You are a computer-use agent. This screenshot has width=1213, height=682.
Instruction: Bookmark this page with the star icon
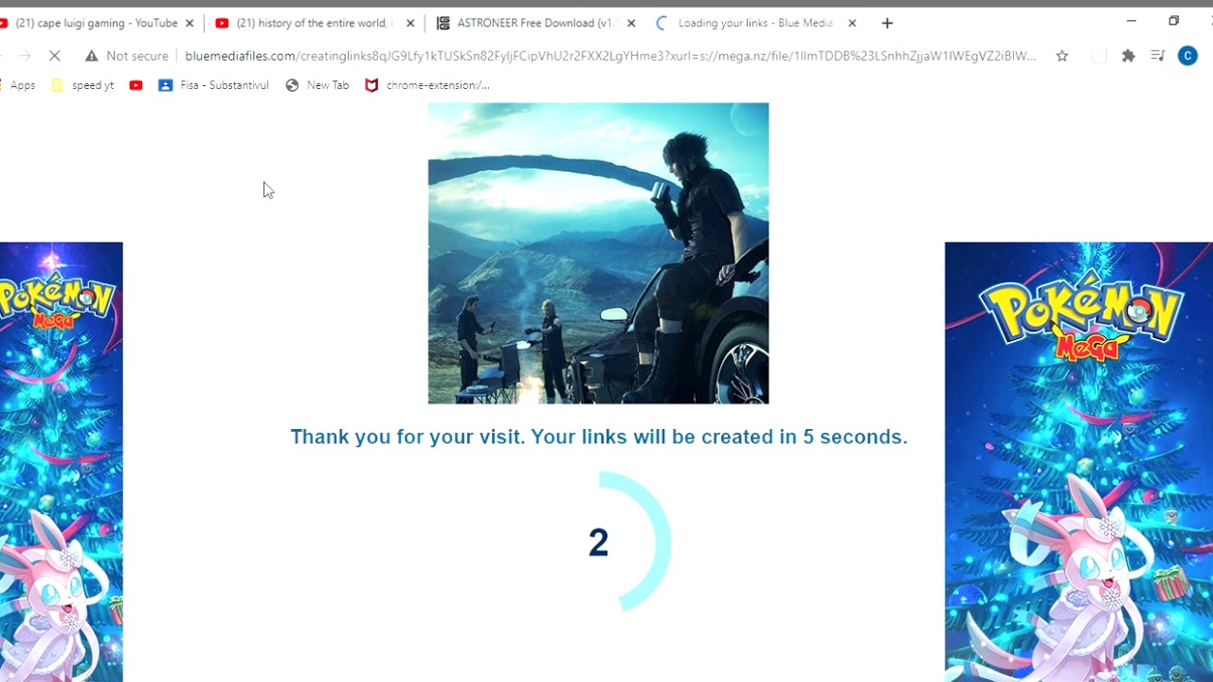1062,56
